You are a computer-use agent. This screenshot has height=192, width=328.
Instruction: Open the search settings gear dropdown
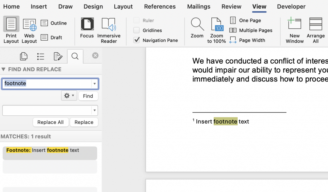pos(69,96)
